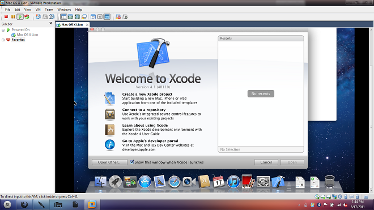Click the yellow Suspend VM toolbar icon
Viewport: 374px width, 210px height.
[13, 16]
